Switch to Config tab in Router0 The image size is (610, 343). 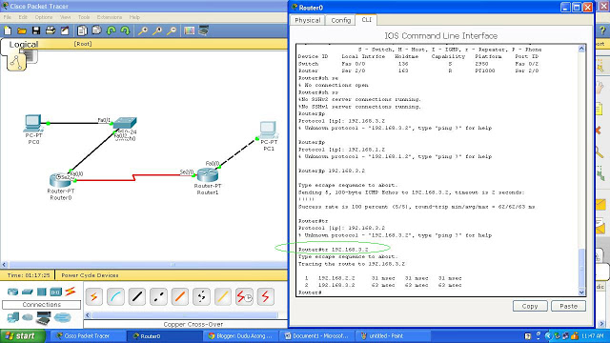coord(341,20)
